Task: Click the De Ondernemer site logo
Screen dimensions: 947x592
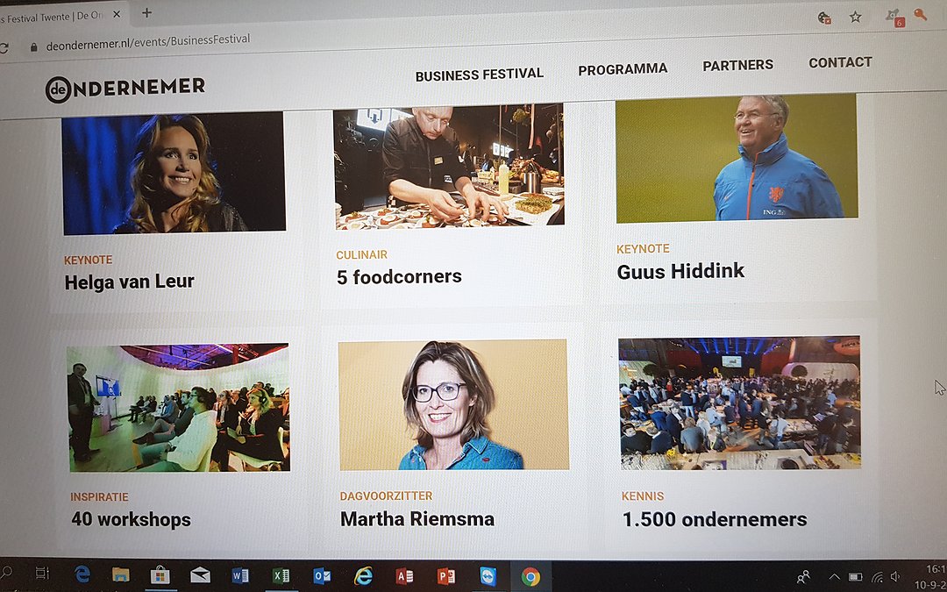Action: tap(125, 89)
